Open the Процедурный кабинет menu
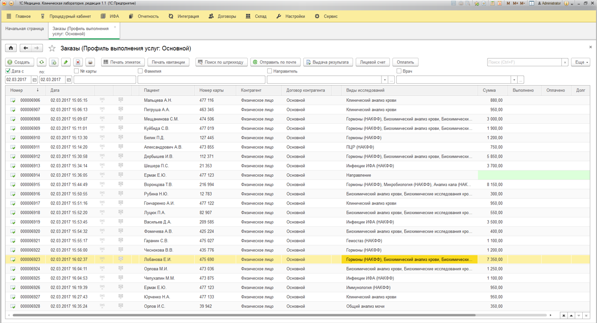The height and width of the screenshot is (323, 597). click(65, 16)
